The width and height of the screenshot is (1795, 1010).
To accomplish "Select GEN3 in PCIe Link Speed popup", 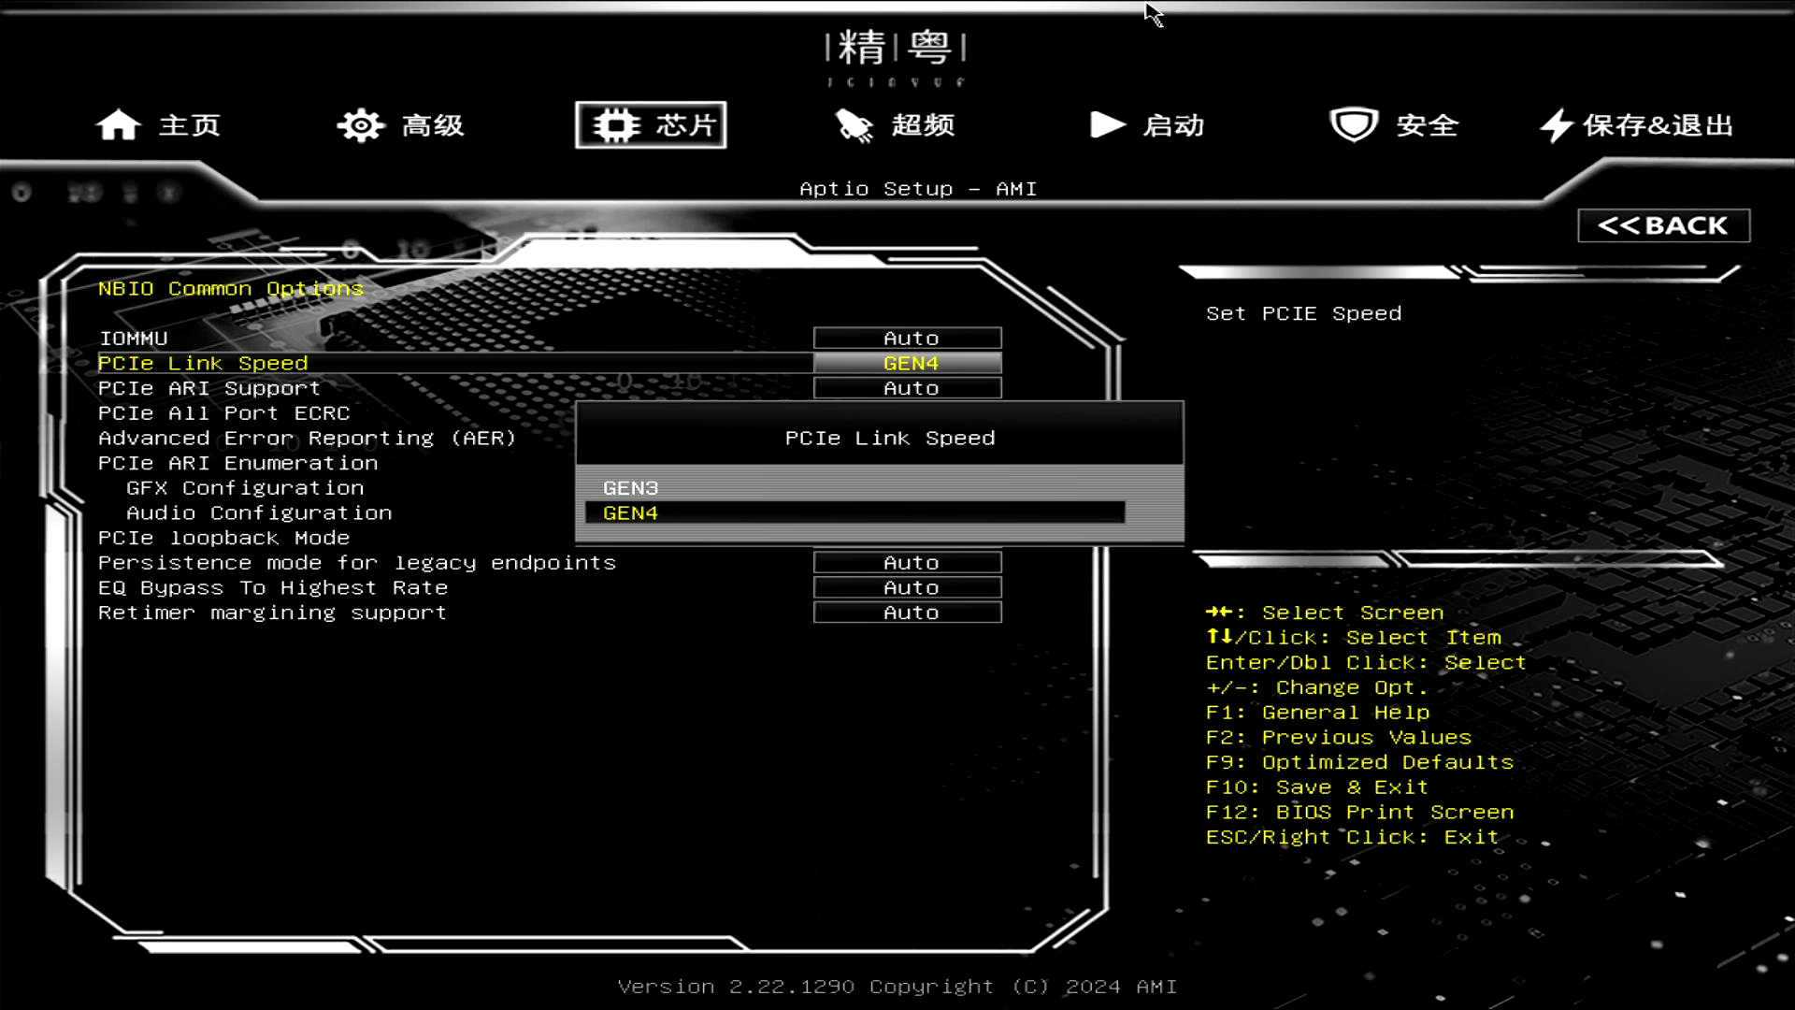I will (631, 488).
